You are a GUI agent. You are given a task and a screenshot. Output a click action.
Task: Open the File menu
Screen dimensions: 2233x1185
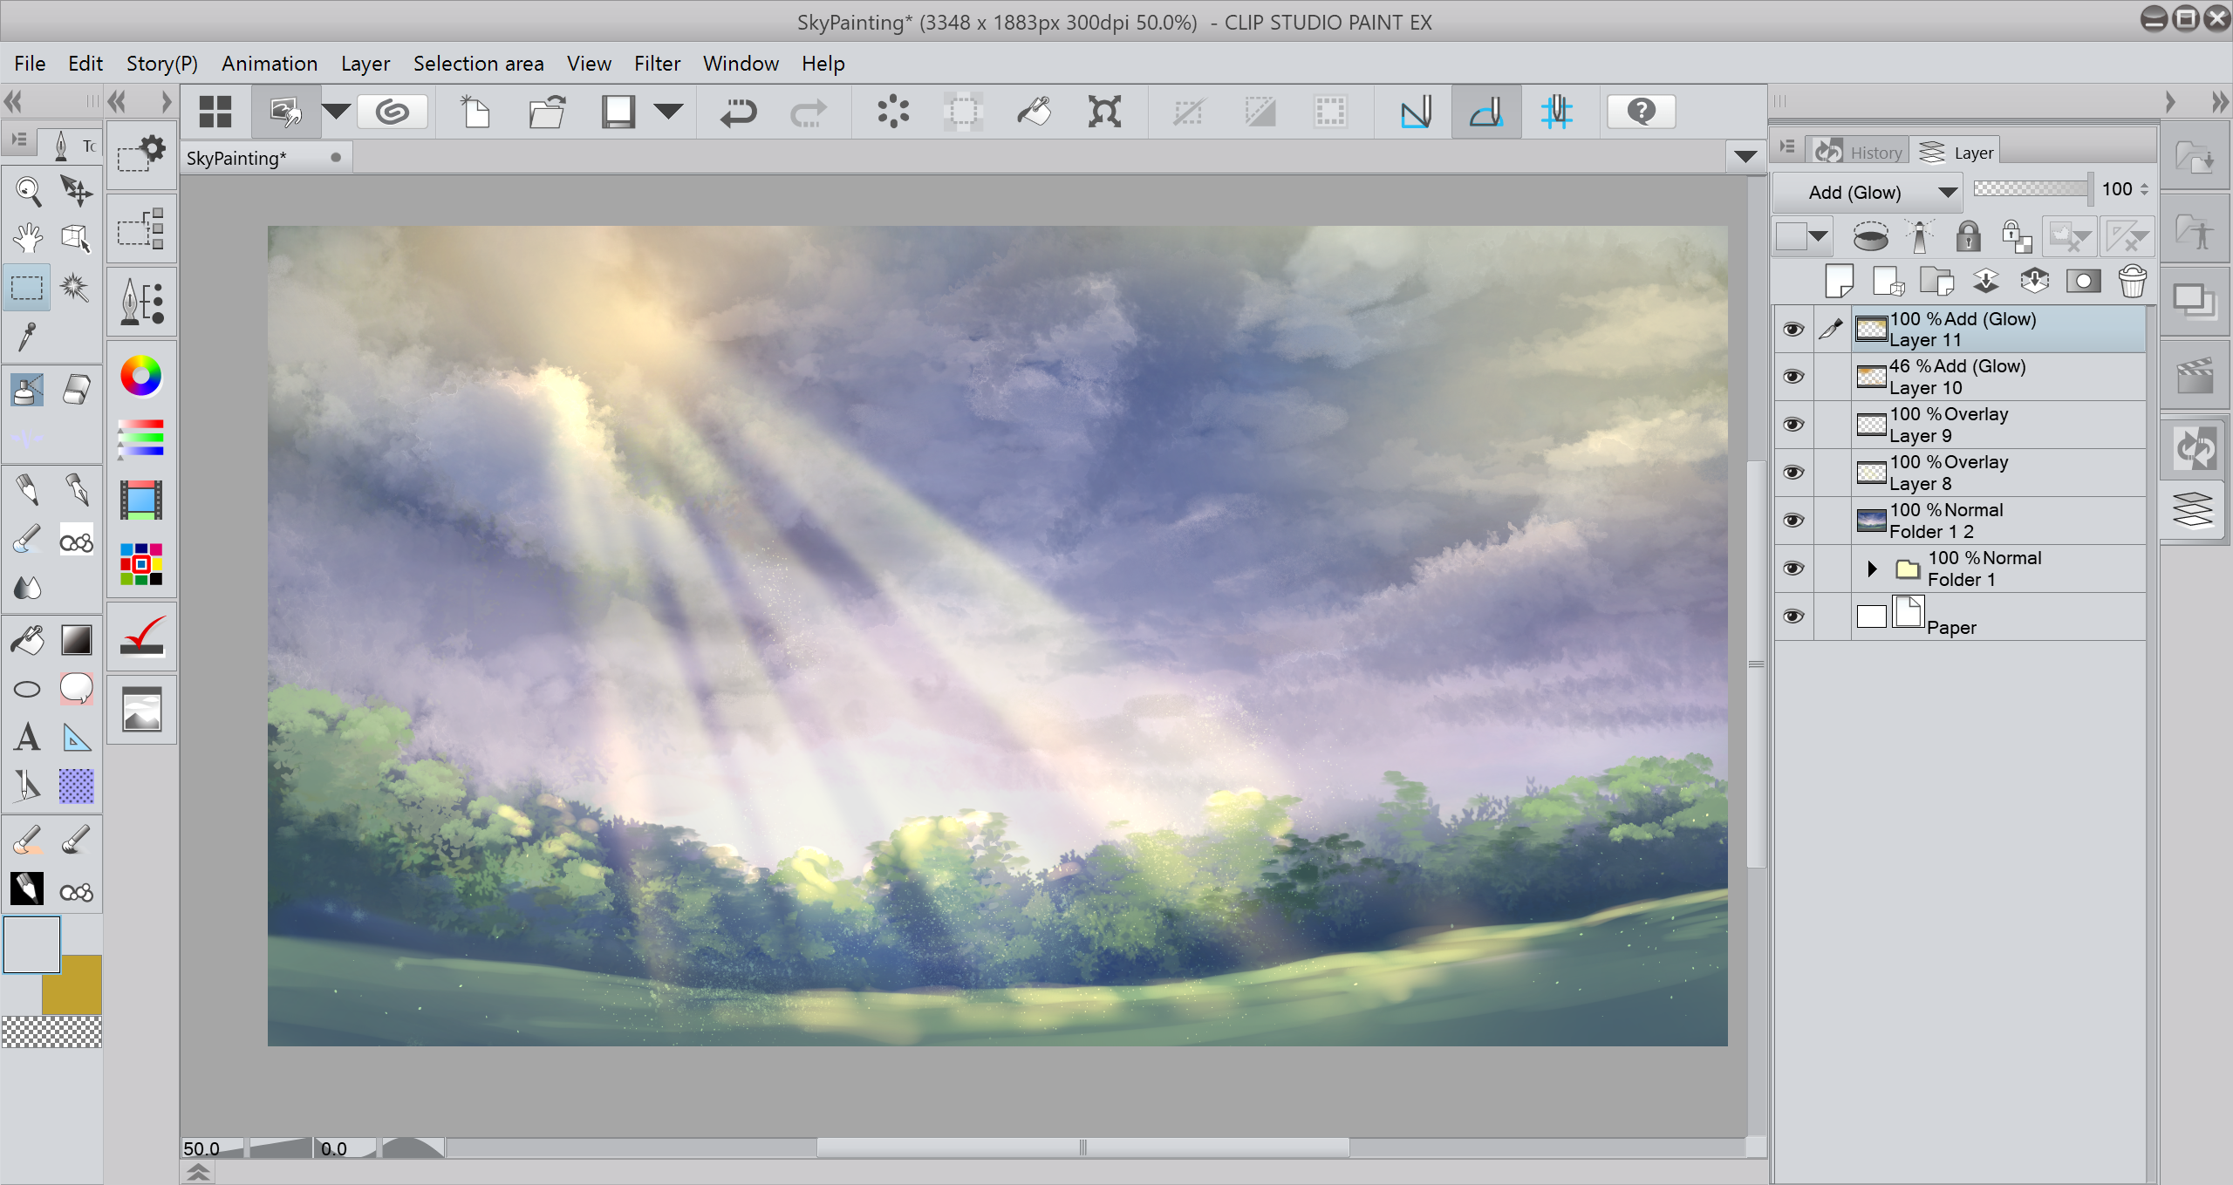click(x=30, y=64)
